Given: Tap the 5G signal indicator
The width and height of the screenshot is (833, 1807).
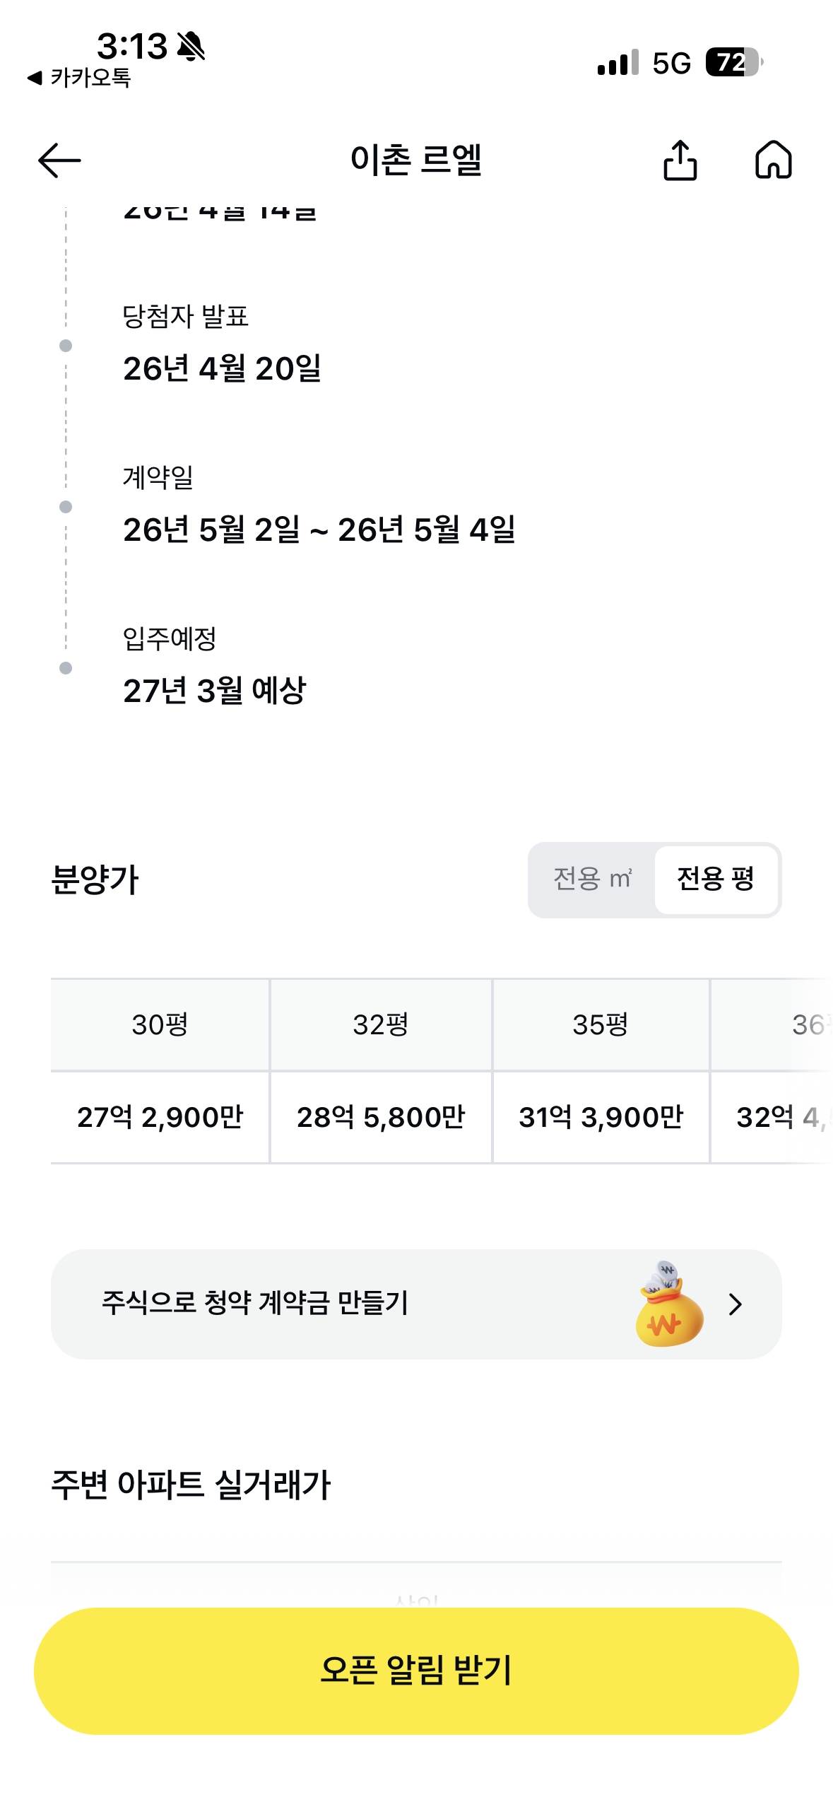Looking at the screenshot, I should pos(671,64).
